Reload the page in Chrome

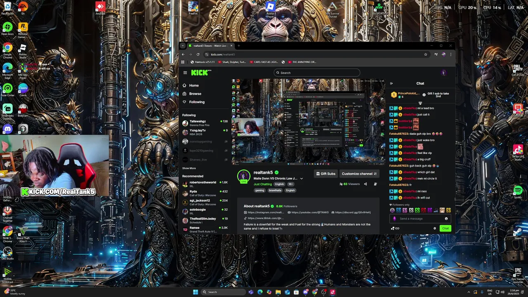pyautogui.click(x=198, y=54)
